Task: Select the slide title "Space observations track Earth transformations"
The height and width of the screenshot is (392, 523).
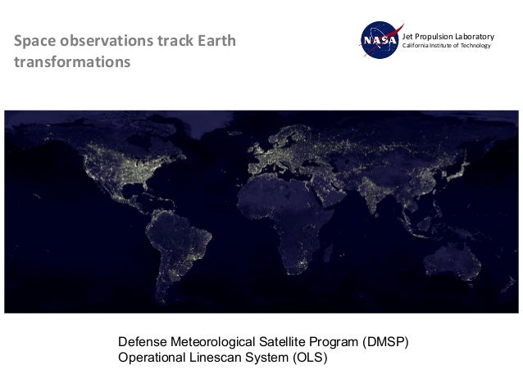Action: click(125, 51)
